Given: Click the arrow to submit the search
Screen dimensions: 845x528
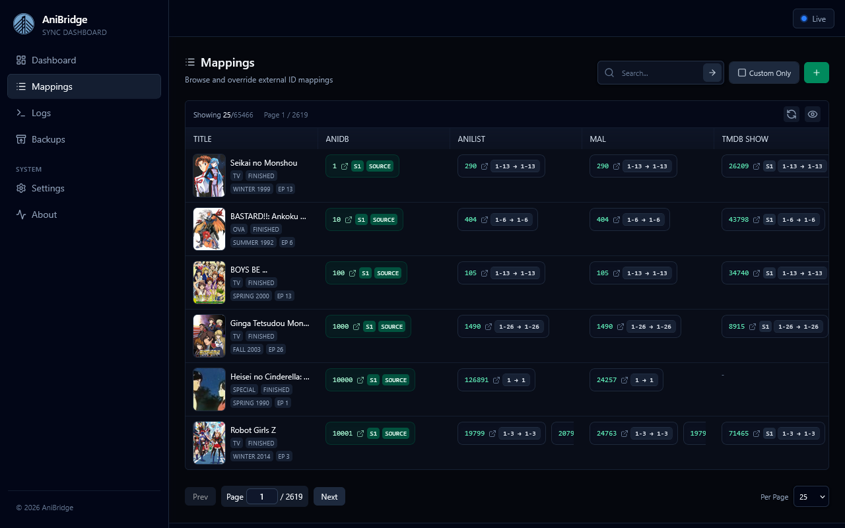Looking at the screenshot, I should tap(712, 73).
